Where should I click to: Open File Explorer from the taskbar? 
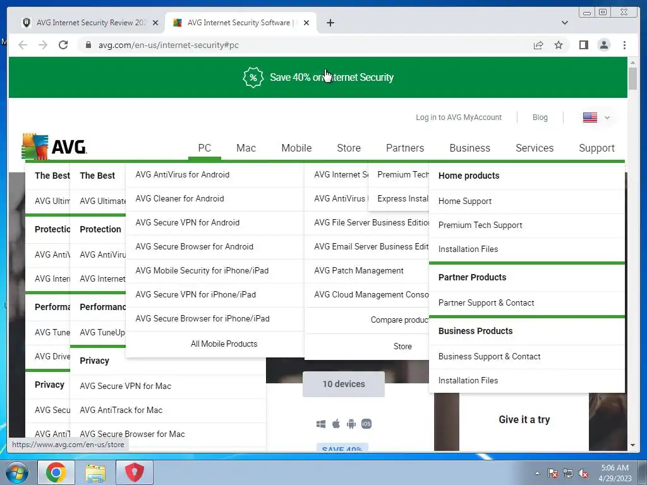tap(95, 472)
